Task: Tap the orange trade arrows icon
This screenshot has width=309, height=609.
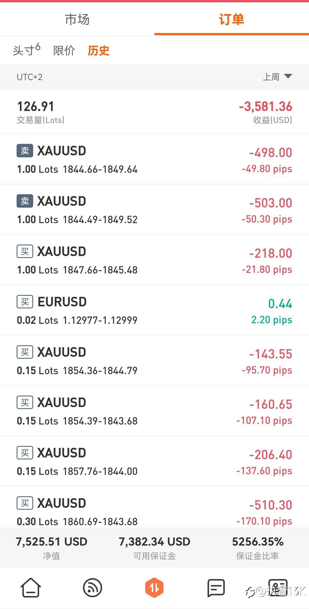Action: pyautogui.click(x=154, y=588)
